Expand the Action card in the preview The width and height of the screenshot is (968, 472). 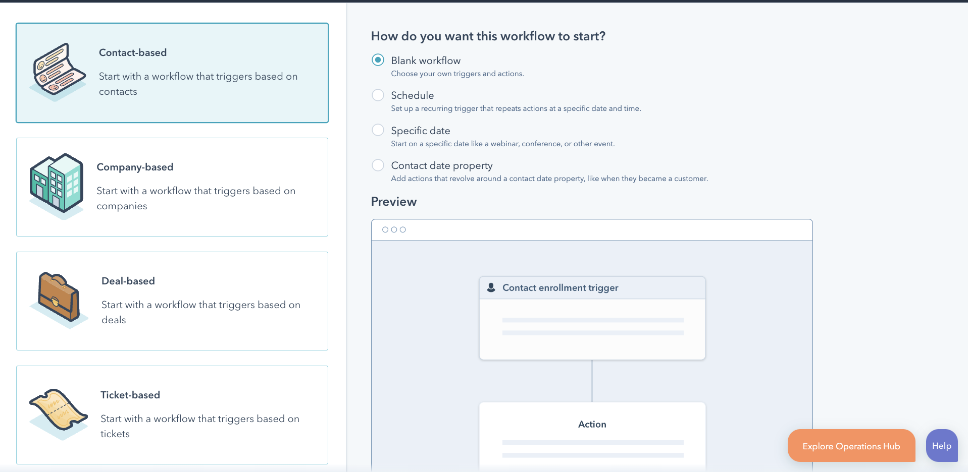[x=592, y=435]
